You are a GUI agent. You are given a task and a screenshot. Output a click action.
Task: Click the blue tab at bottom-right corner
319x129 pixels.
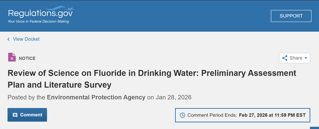coord(315,128)
